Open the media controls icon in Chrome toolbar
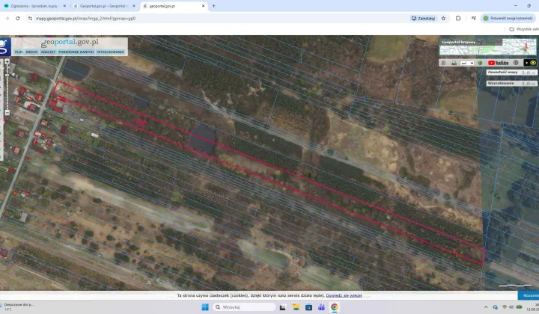 474,18
